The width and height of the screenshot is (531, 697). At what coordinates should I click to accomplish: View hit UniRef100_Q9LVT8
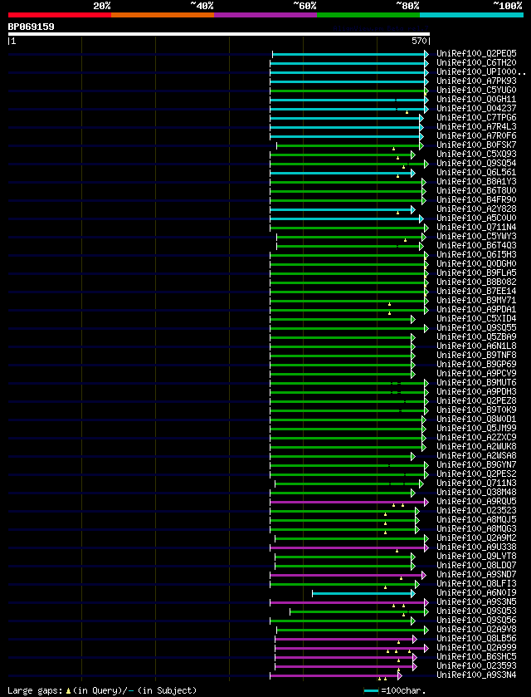[x=476, y=556]
